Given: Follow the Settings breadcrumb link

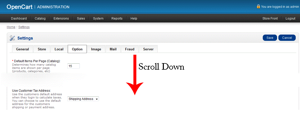Looking at the screenshot, I should coord(24,27).
